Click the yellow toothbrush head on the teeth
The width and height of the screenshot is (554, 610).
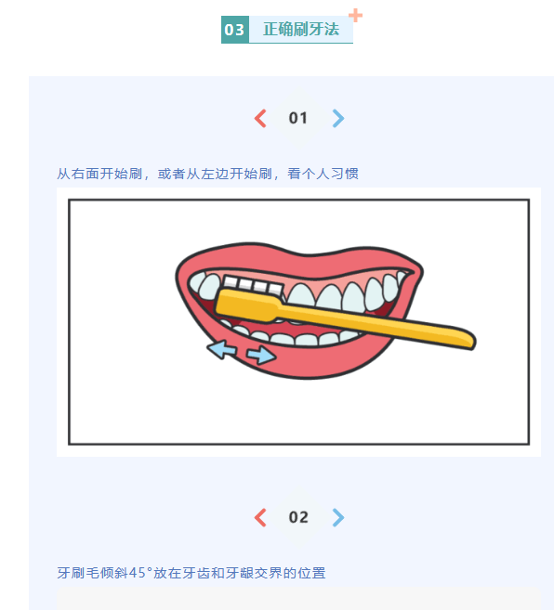tap(247, 305)
